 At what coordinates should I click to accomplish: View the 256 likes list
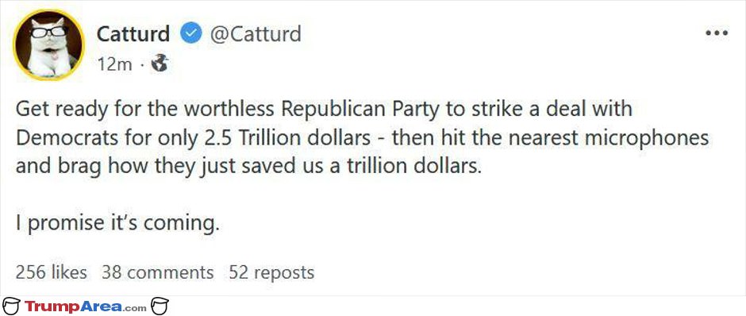coord(52,272)
